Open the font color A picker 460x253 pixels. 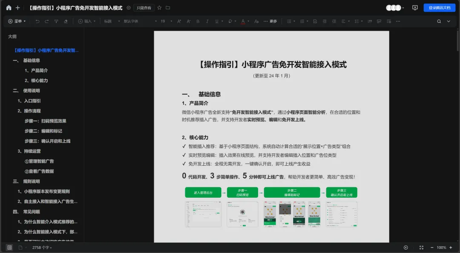tap(243, 21)
